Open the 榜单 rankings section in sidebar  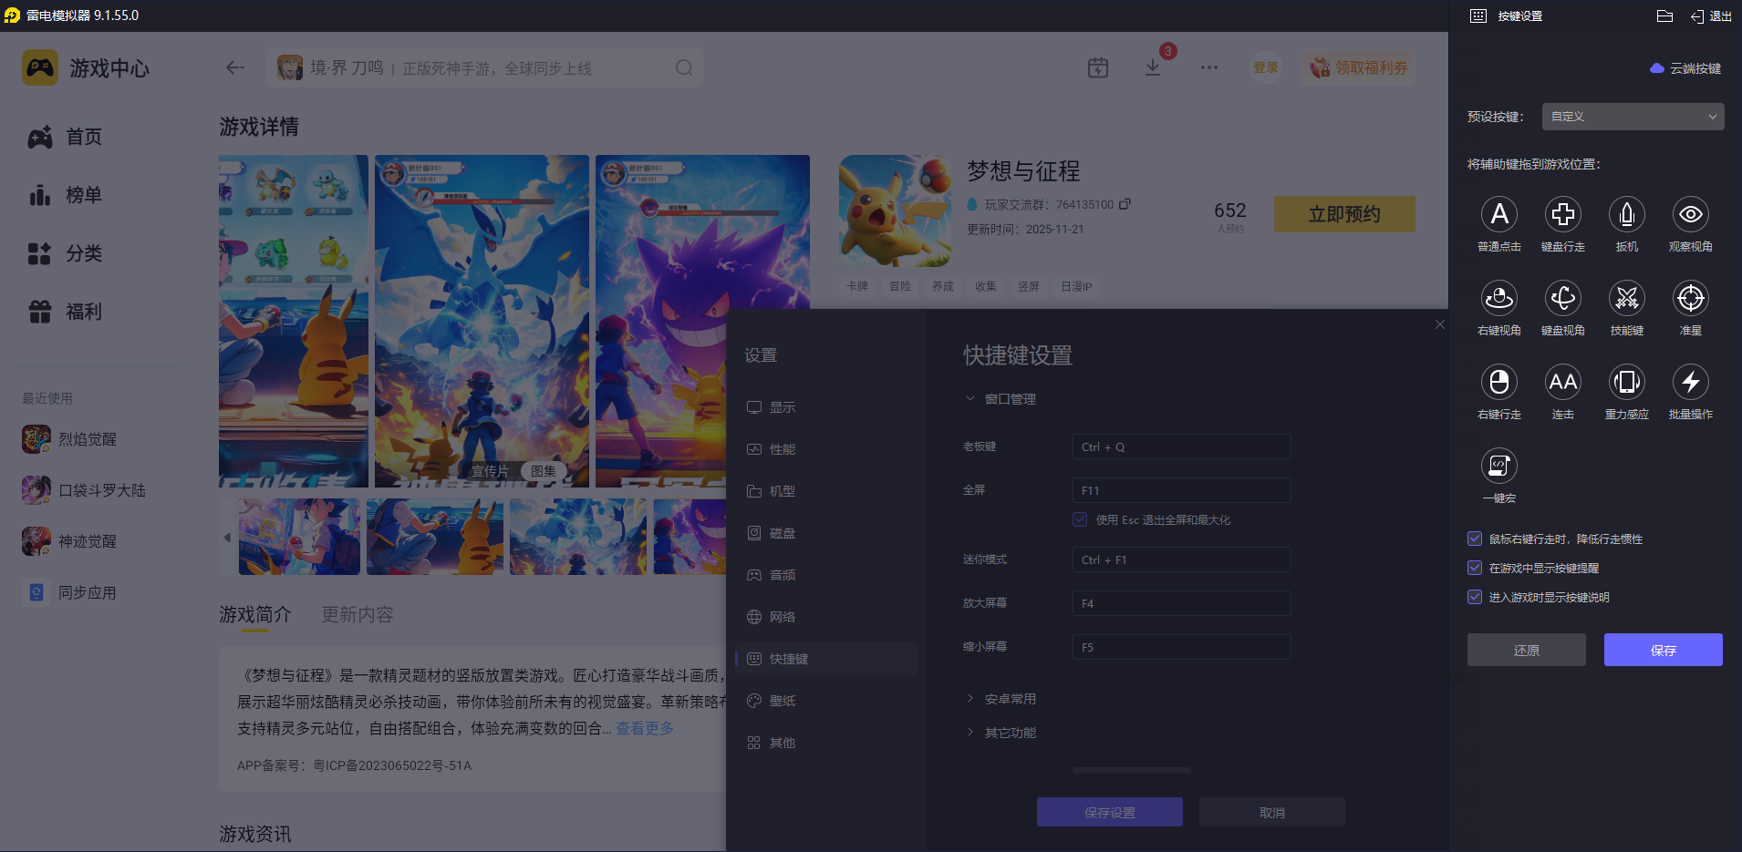pos(83,195)
